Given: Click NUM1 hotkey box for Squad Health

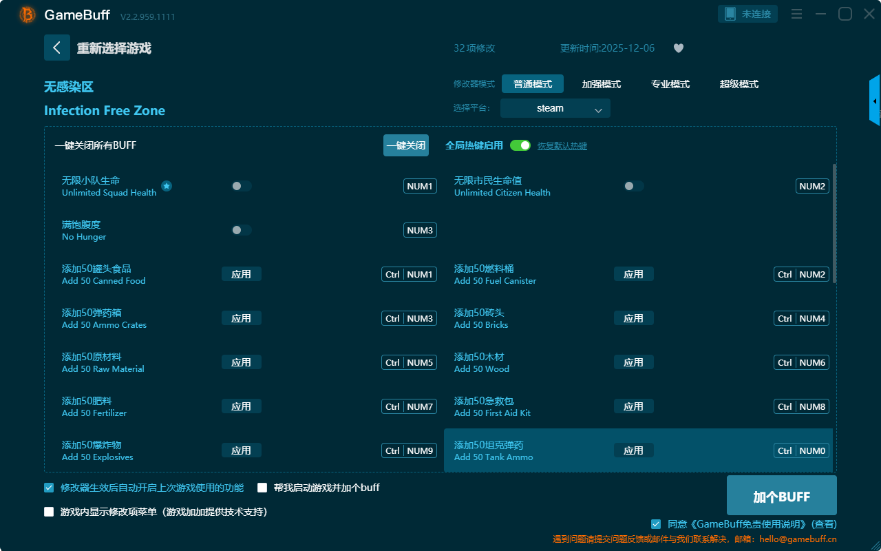Looking at the screenshot, I should point(420,186).
